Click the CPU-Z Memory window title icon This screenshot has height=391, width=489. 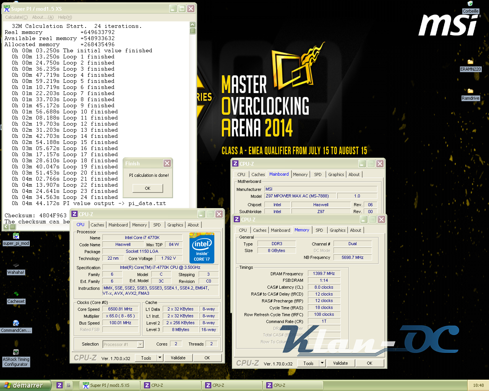tap(237, 219)
